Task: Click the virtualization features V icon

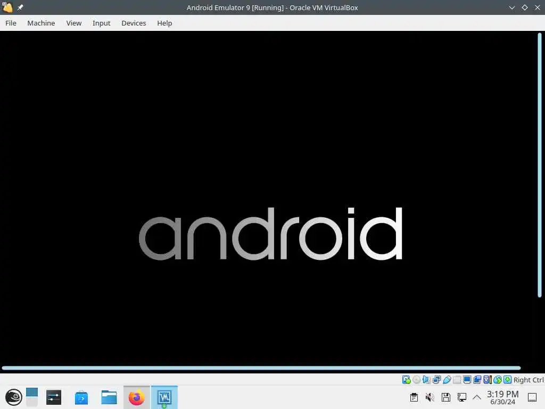Action: (x=488, y=379)
